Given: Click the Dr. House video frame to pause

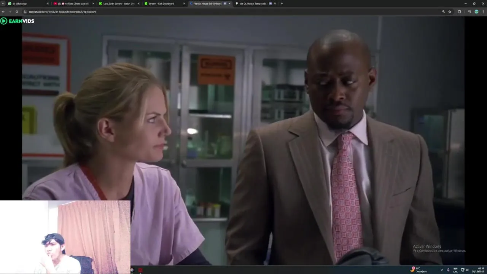Looking at the screenshot, I should (x=243, y=140).
